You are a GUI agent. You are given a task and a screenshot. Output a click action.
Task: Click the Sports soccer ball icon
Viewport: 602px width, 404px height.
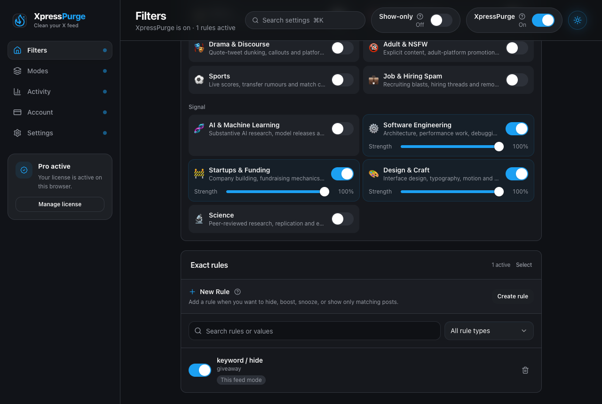point(199,80)
